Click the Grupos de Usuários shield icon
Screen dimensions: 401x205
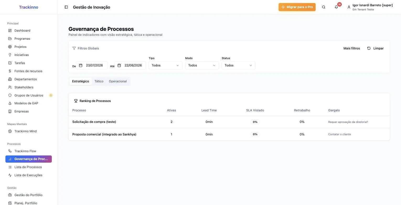(x=10, y=95)
